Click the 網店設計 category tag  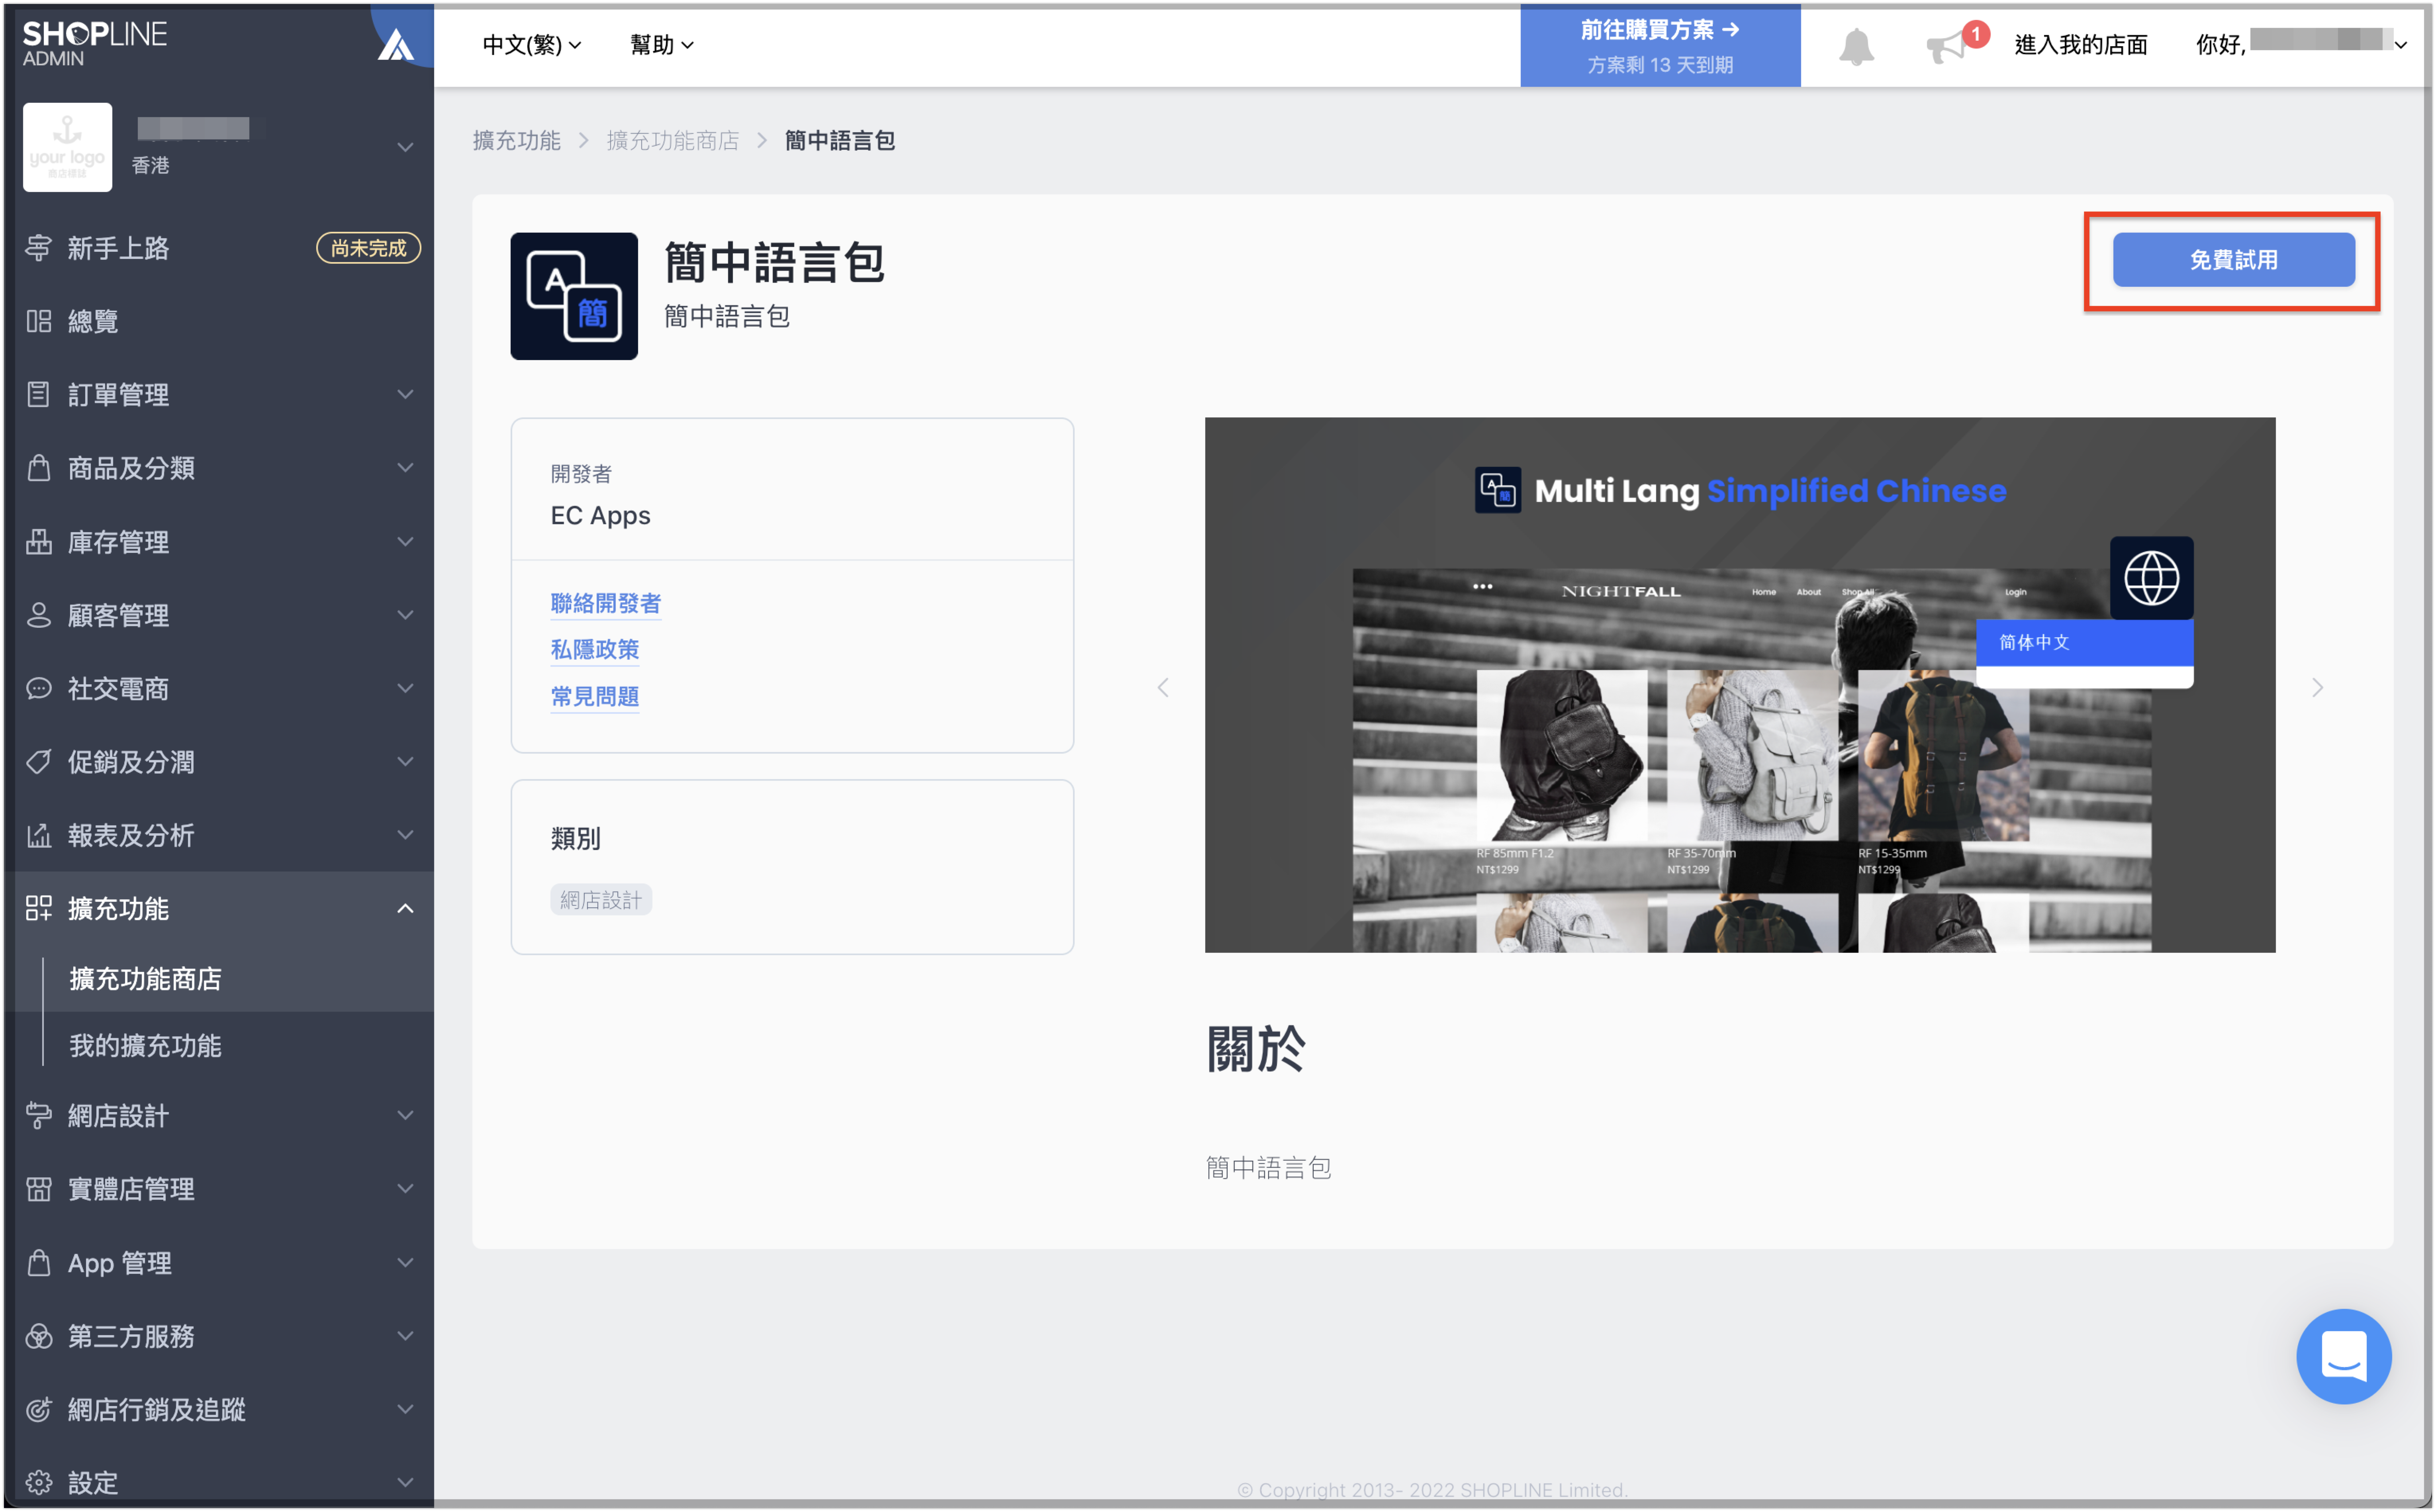pyautogui.click(x=601, y=900)
